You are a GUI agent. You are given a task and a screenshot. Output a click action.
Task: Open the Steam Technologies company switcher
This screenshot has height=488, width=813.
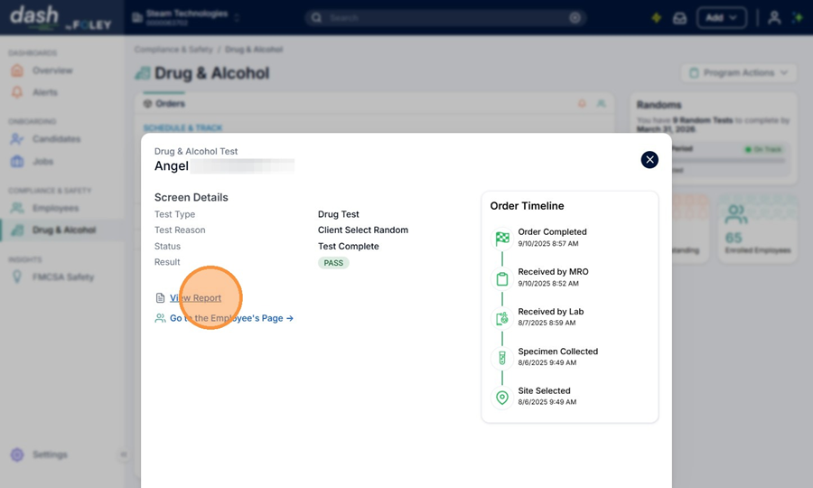tap(186, 18)
